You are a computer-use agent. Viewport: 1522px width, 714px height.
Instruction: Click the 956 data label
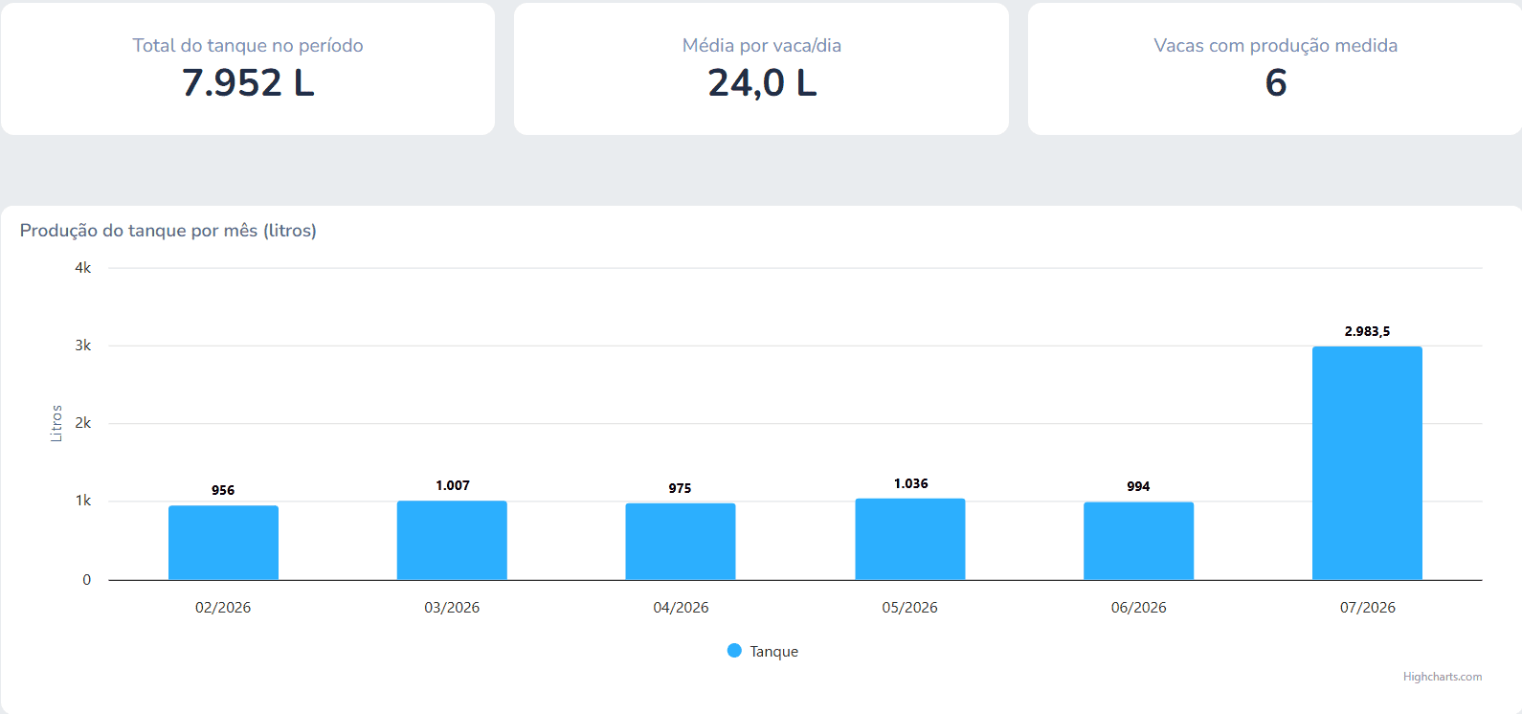pyautogui.click(x=223, y=490)
